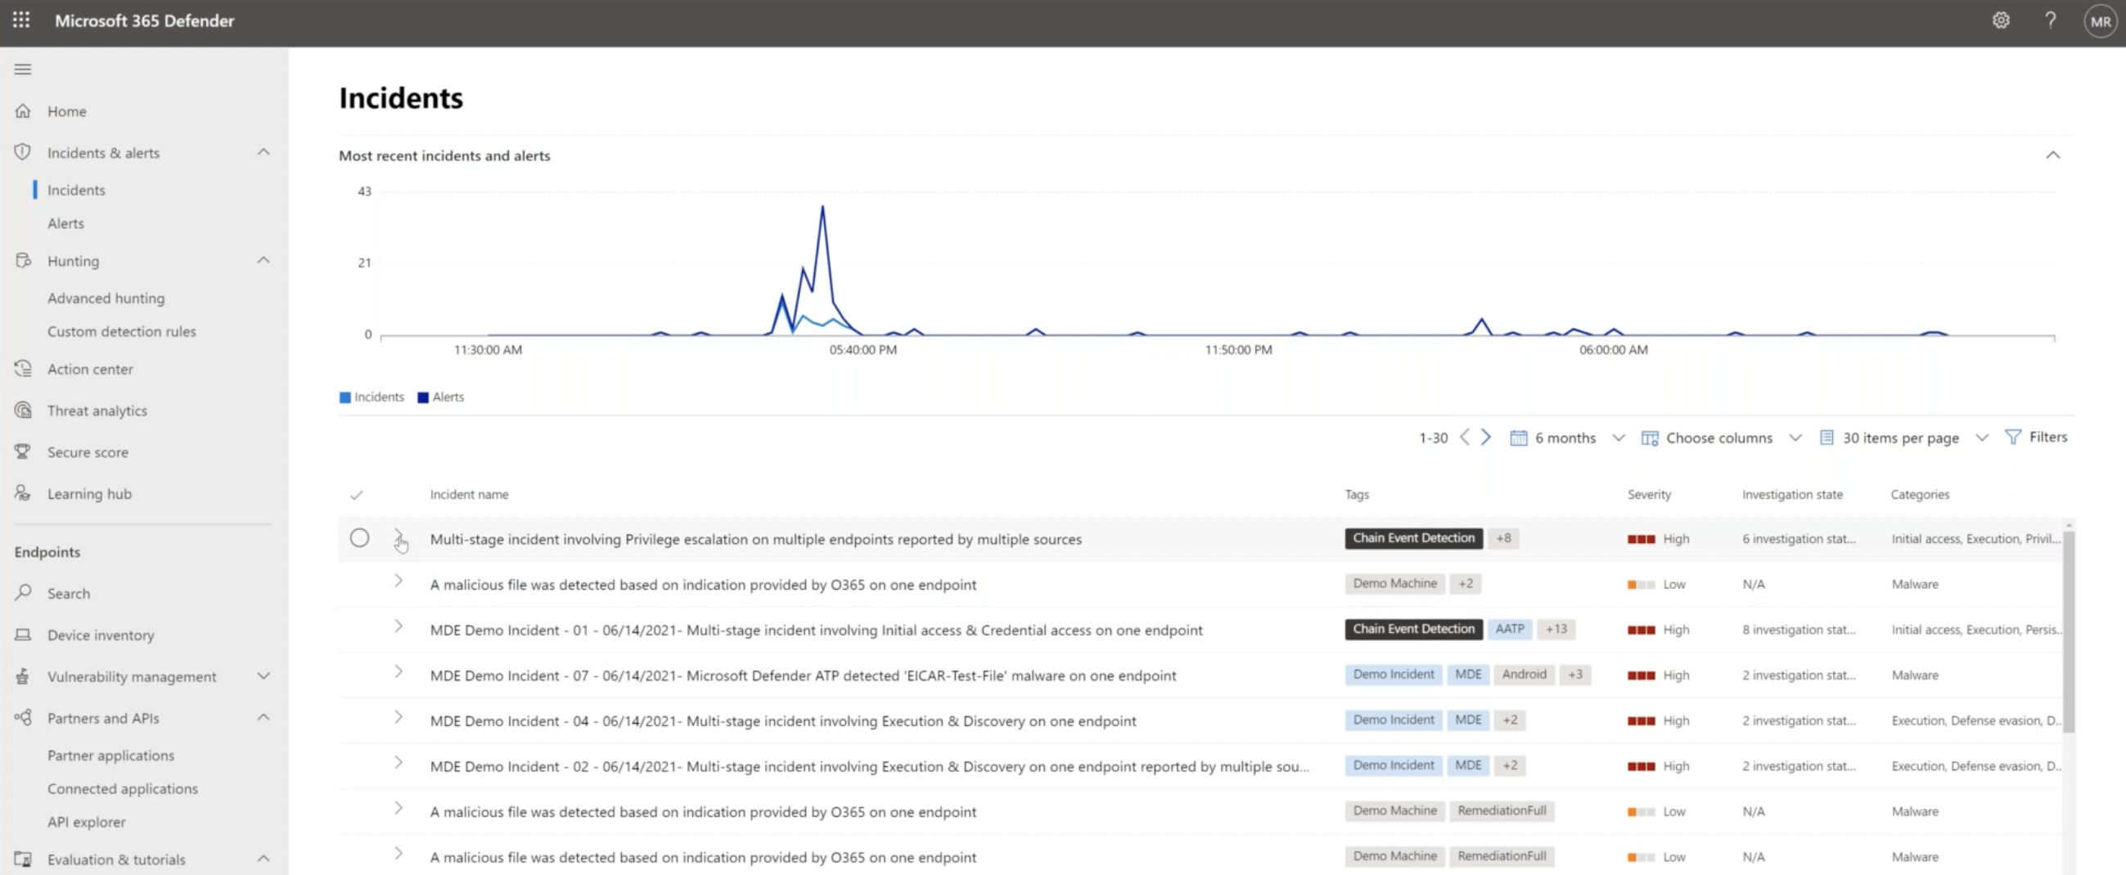Open the Multi-stage Privilege escalation incident link
Screen dimensions: 2126x875
[755, 539]
